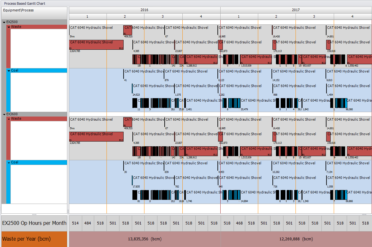372x247 pixels.
Task: Click the 12,269,888 (bcm) waste total
Action: [296, 239]
